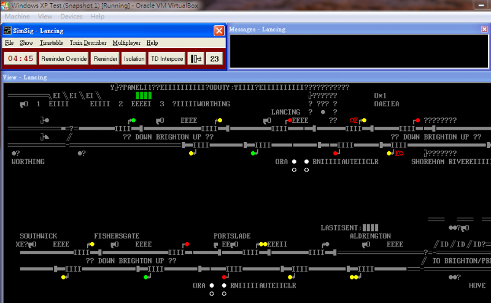Click the grey dot above WORTHING label

point(14,154)
